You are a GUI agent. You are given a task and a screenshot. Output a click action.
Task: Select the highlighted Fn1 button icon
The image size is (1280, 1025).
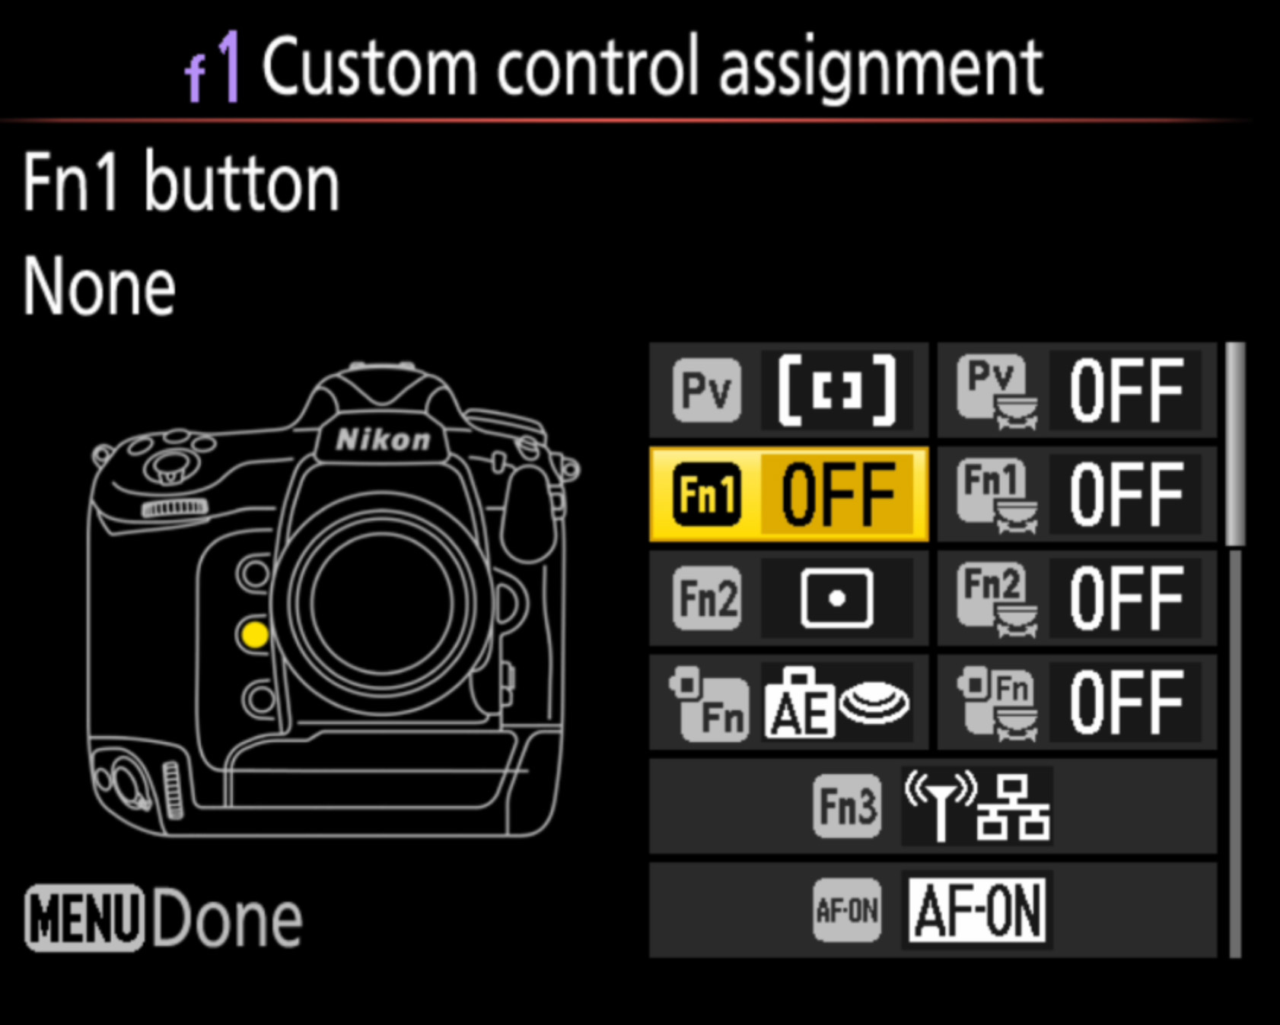point(707,494)
